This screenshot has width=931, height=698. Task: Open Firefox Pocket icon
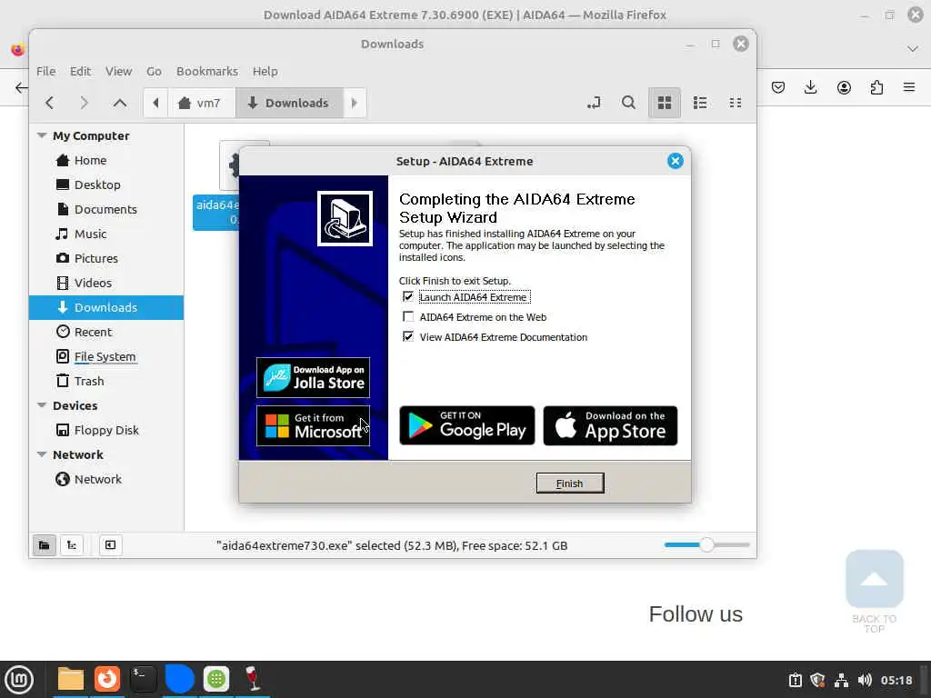778,88
